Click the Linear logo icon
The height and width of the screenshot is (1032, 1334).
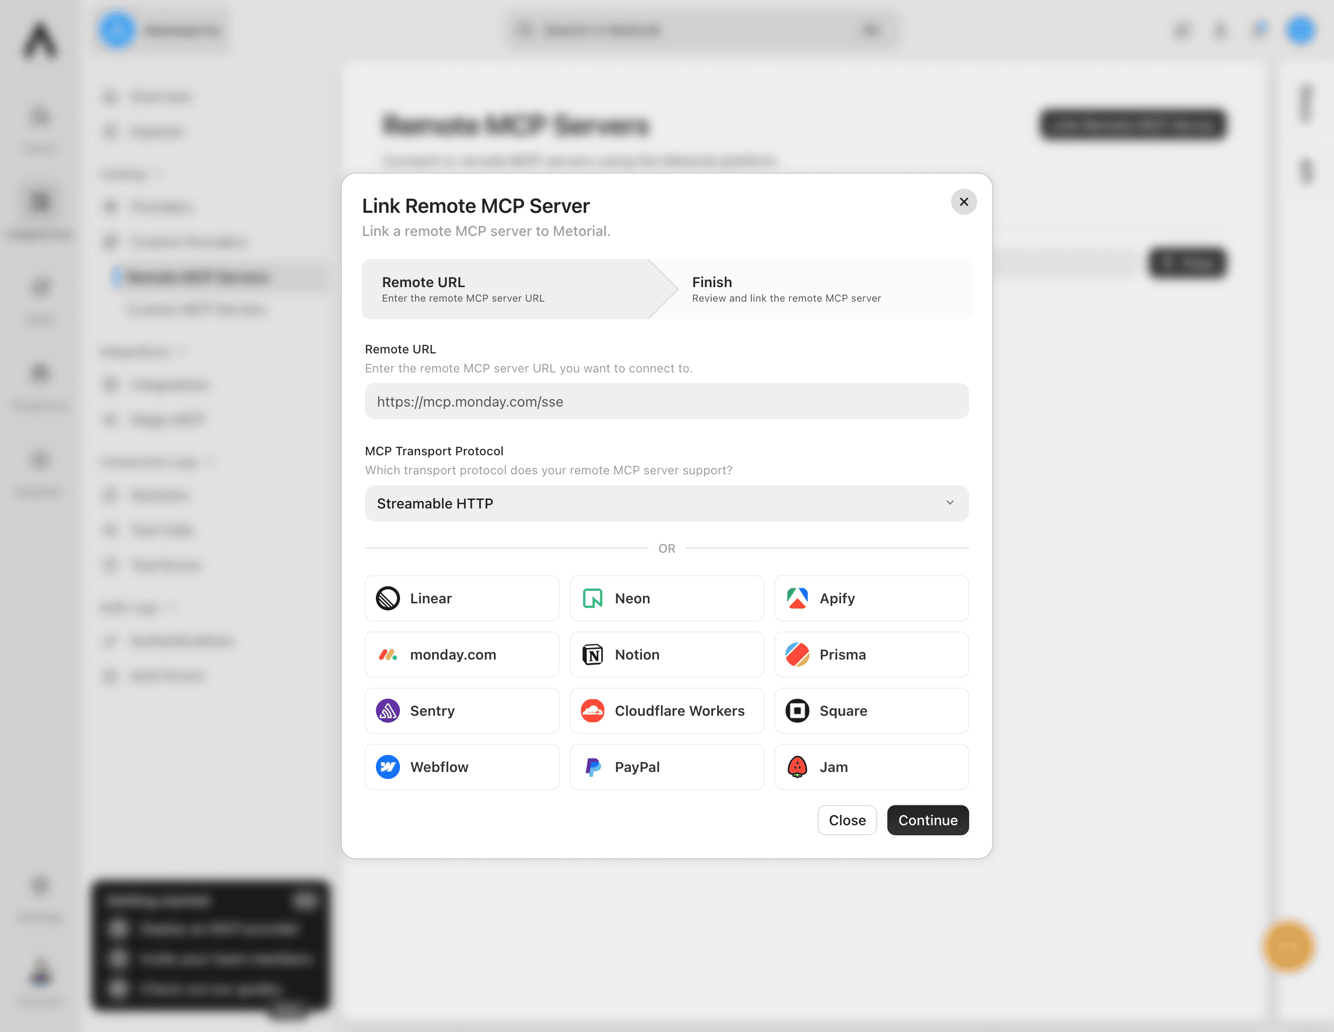click(x=388, y=598)
